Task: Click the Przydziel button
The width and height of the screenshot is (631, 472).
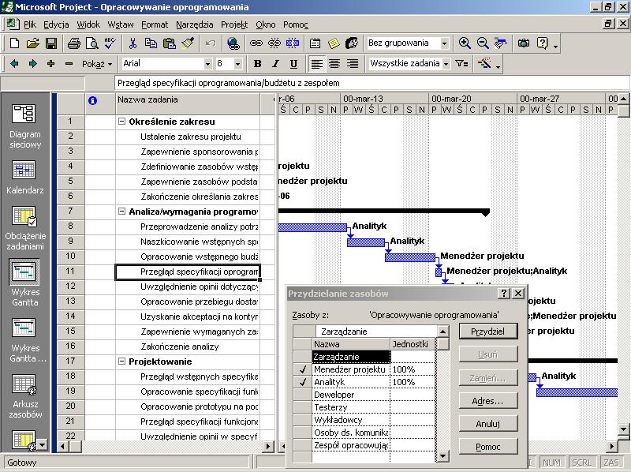Action: [x=487, y=332]
